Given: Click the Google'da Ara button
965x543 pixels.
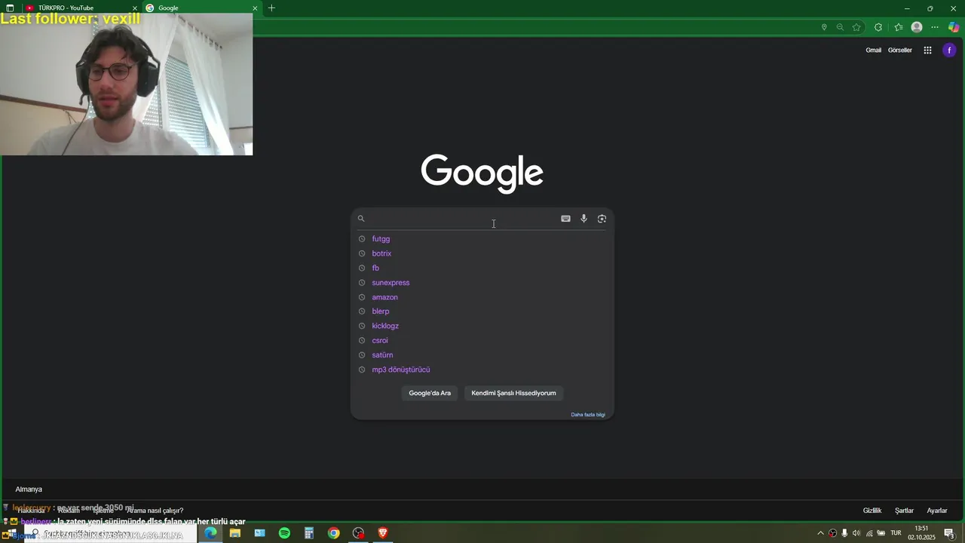Looking at the screenshot, I should click(430, 393).
